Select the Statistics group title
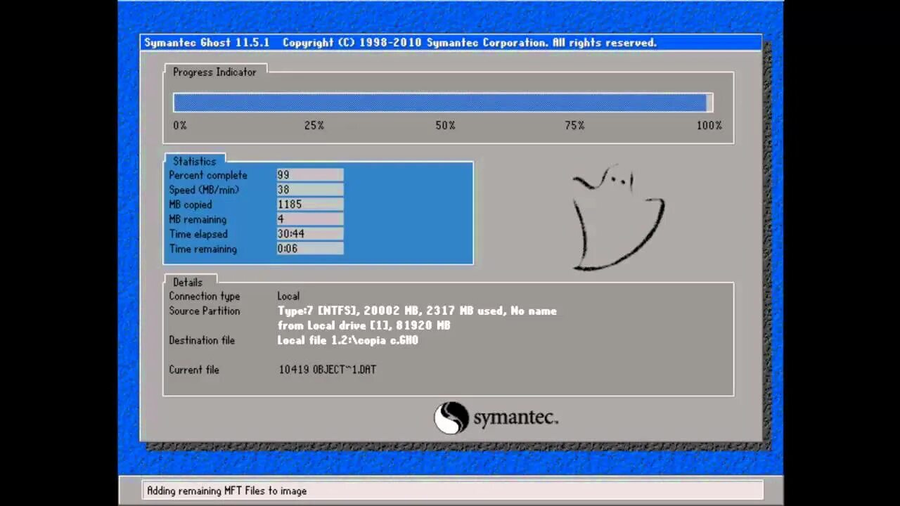The height and width of the screenshot is (506, 900). (x=195, y=161)
